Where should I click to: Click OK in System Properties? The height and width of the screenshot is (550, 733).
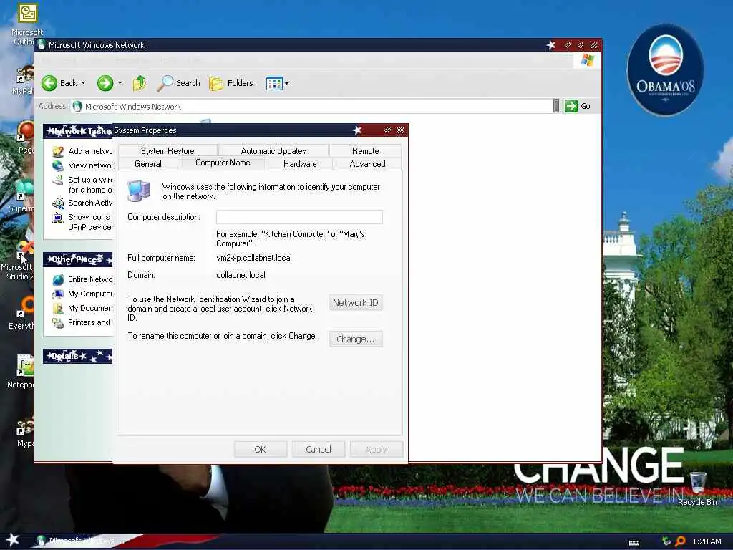click(x=260, y=450)
